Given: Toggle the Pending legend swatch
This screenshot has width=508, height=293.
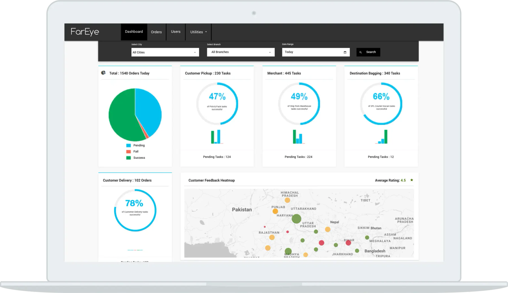Looking at the screenshot, I should pyautogui.click(x=128, y=146).
